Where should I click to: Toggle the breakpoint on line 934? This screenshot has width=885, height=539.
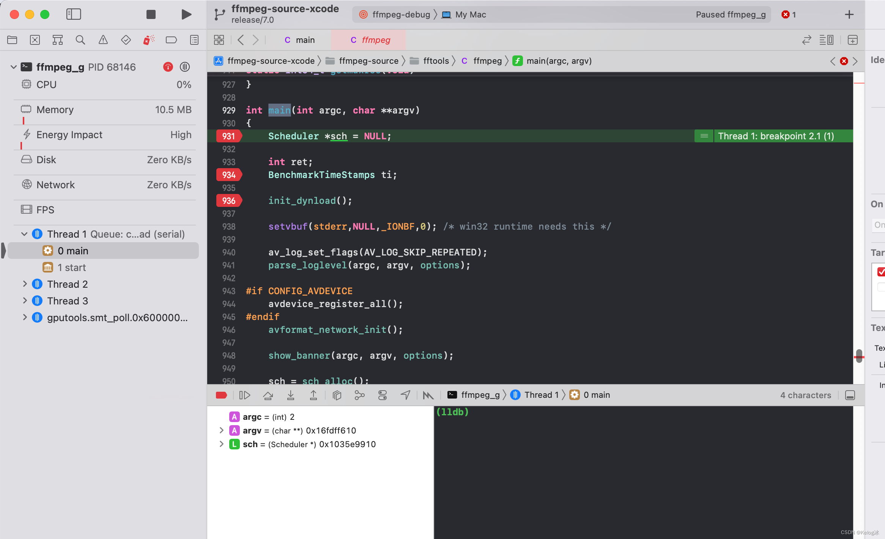pyautogui.click(x=229, y=175)
